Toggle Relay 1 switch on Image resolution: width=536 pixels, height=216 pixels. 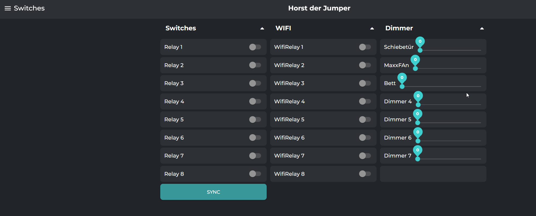[x=255, y=47]
